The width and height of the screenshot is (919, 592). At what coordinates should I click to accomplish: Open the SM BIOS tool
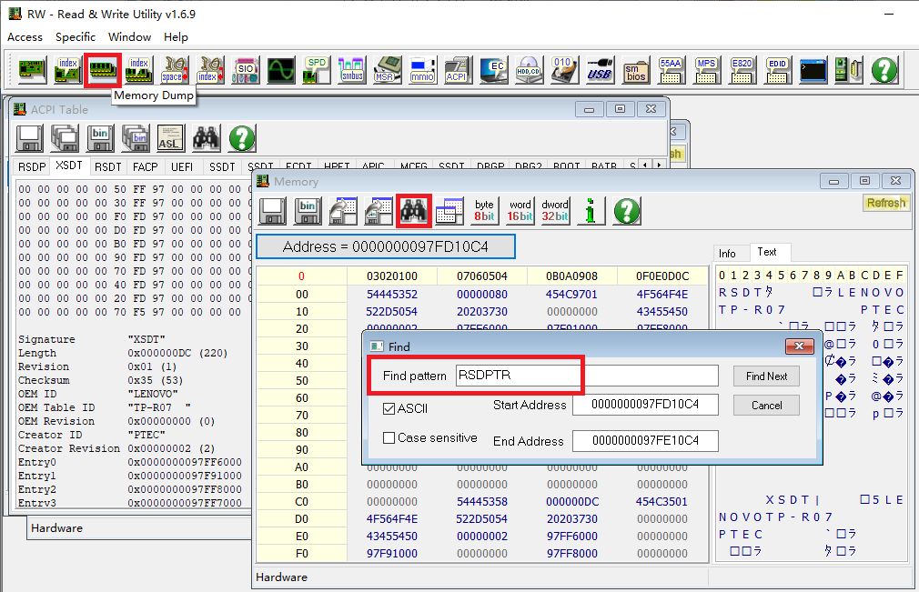click(x=635, y=69)
